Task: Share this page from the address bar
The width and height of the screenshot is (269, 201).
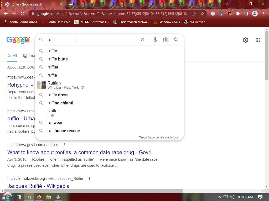Action: point(194,14)
